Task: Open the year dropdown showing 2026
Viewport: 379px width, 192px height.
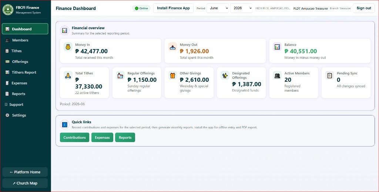Action: click(241, 8)
